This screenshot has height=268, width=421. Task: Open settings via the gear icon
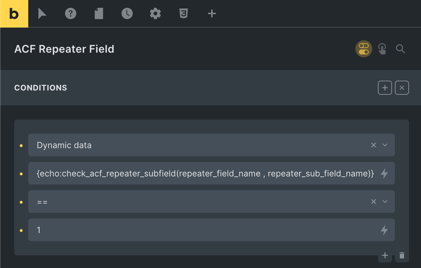click(155, 14)
